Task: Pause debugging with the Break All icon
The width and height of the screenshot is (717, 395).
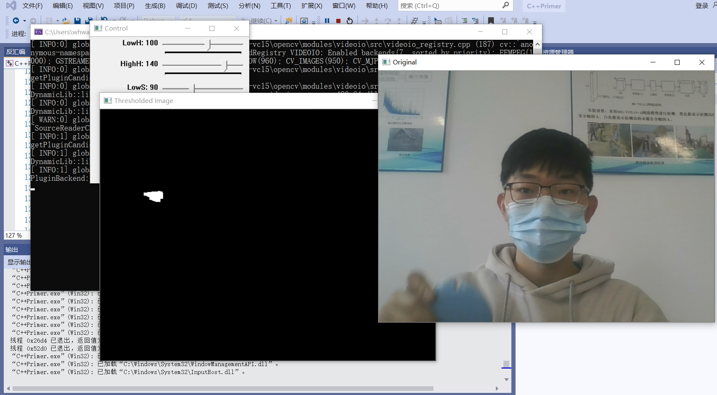Action: pyautogui.click(x=327, y=21)
